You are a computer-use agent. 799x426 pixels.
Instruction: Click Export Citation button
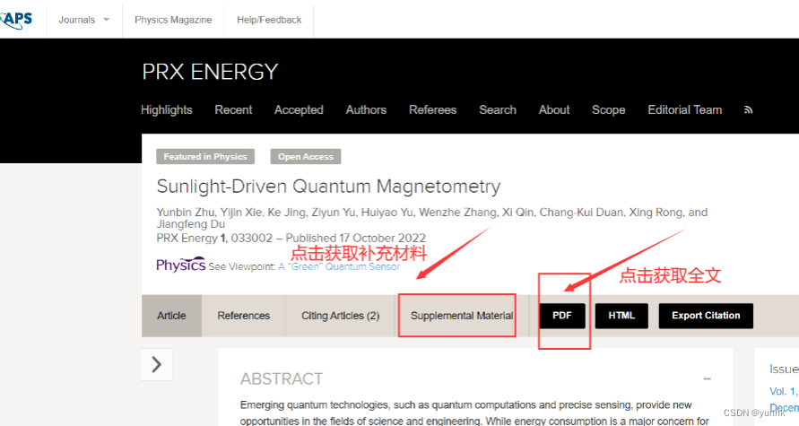pyautogui.click(x=706, y=316)
